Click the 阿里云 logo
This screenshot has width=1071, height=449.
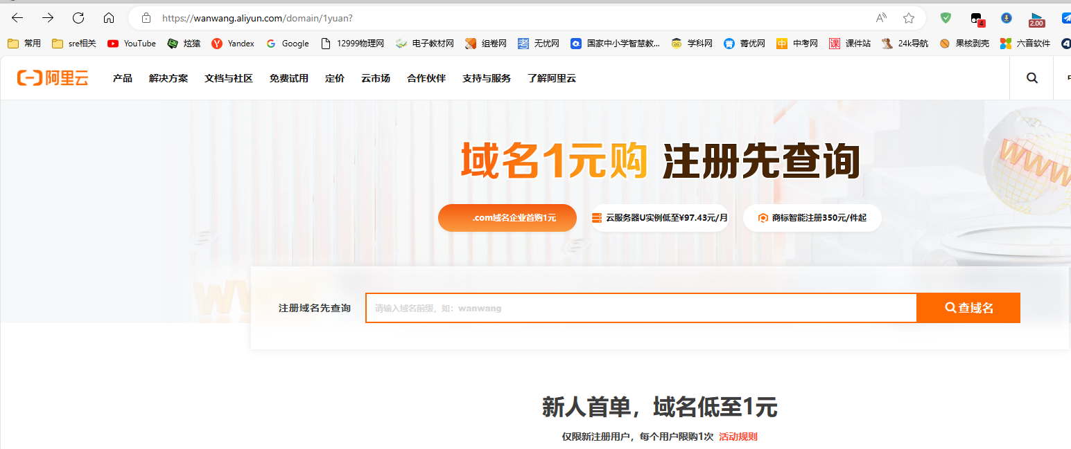tap(53, 78)
